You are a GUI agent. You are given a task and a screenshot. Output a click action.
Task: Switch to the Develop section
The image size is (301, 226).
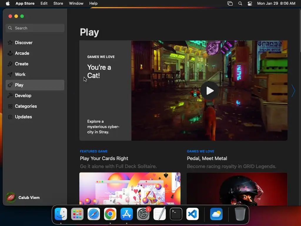pos(35,96)
